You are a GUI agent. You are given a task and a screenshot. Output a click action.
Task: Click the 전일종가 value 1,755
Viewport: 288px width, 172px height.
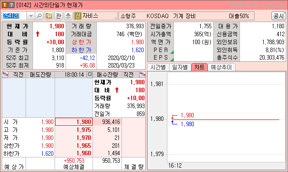click(205, 26)
